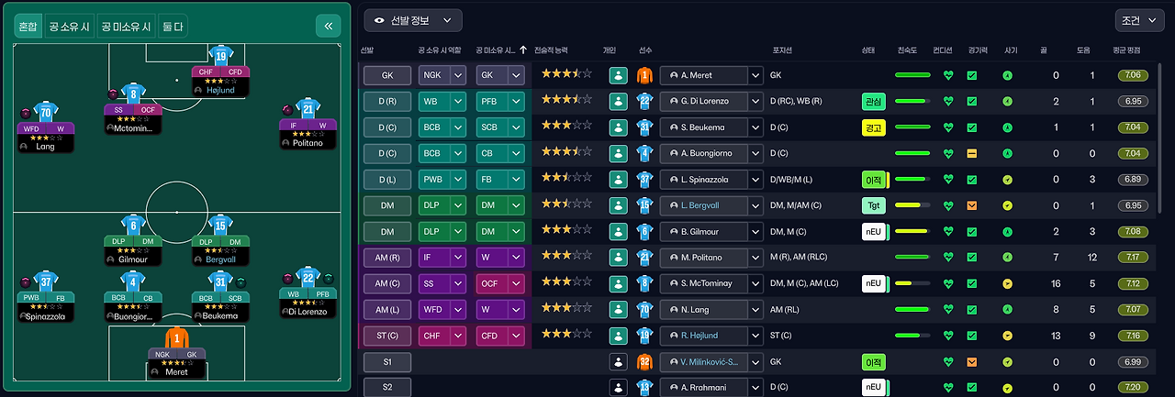Select Beukema's number 31 shirt on pitch
Screen dimensions: 1175x397
click(220, 282)
